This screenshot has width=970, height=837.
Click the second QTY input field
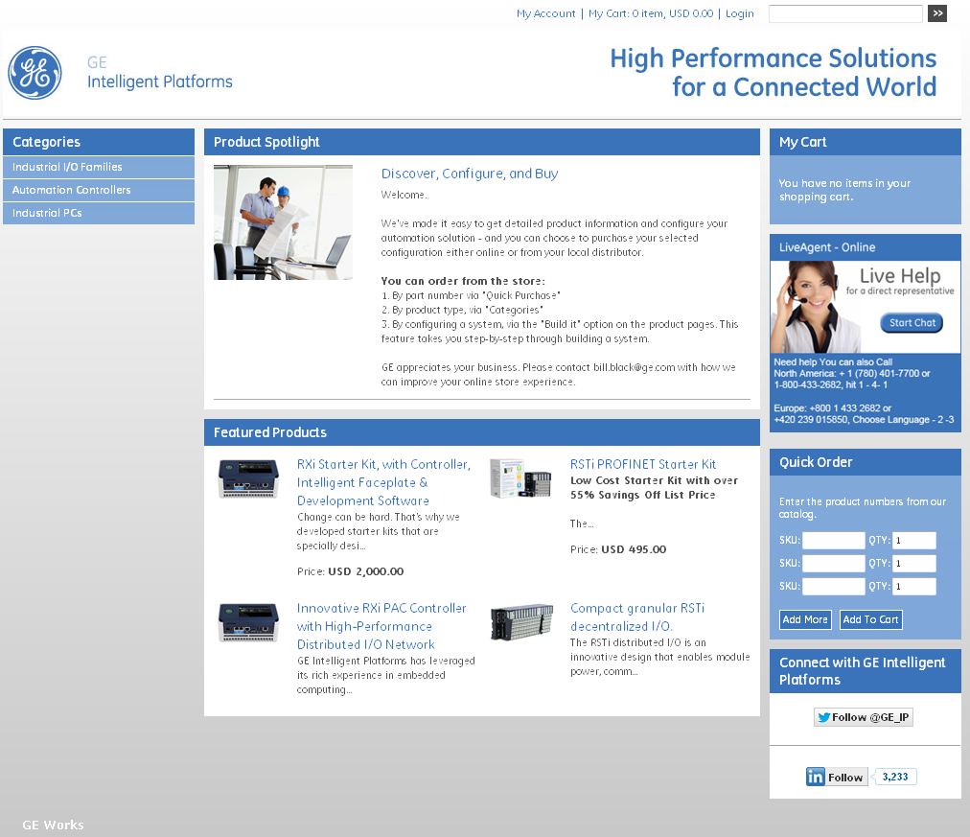[913, 563]
